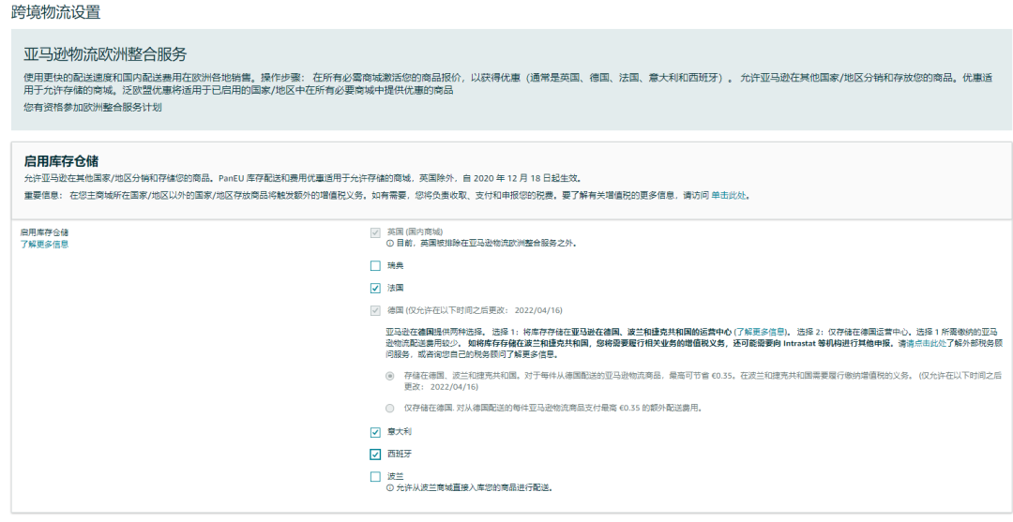Screen dimensions: 1013x522
Task: Click 您有资格参加欧洲整合服务计划 text
Action: pos(93,107)
